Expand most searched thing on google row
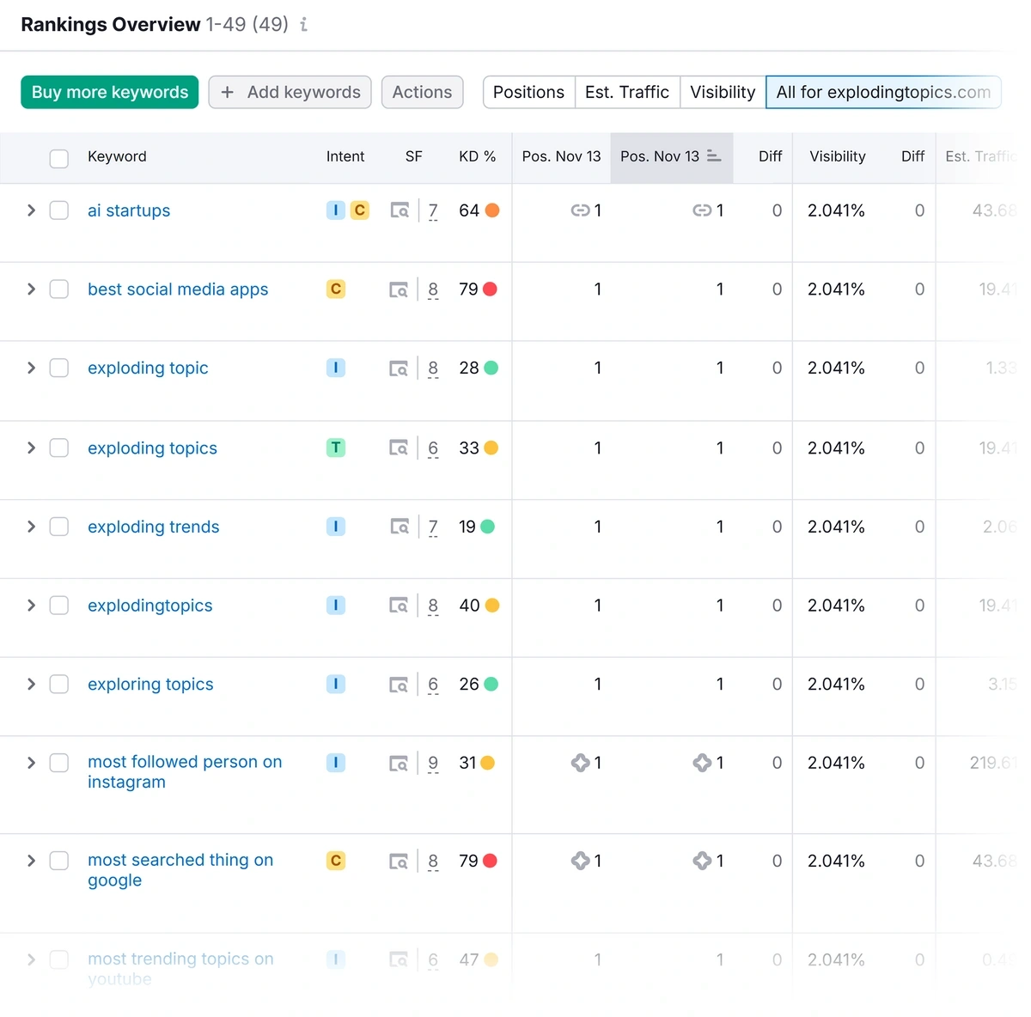This screenshot has width=1031, height=1017. point(31,861)
